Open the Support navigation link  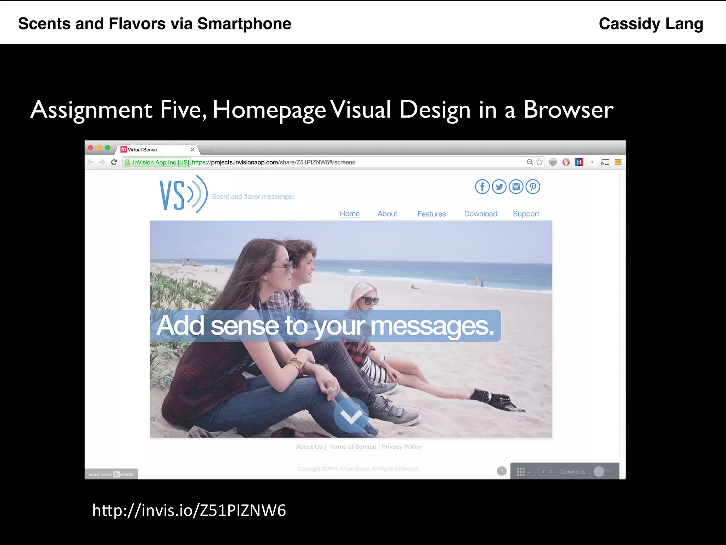point(526,214)
